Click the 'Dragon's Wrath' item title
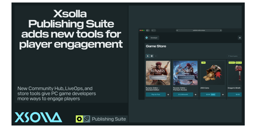Image resolution: width=256 pixels, height=128 pixels. click(234, 88)
